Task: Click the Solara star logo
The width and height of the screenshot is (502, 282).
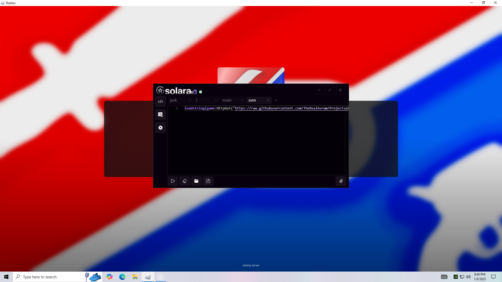Action: [160, 90]
